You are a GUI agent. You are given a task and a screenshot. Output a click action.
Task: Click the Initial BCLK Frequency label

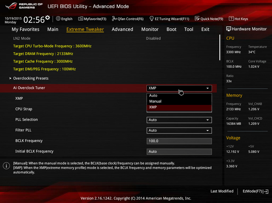[x=34, y=151]
